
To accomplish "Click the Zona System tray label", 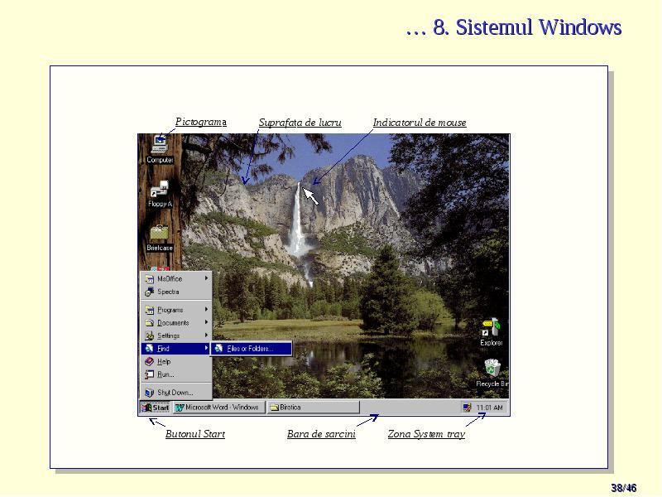I will [426, 434].
